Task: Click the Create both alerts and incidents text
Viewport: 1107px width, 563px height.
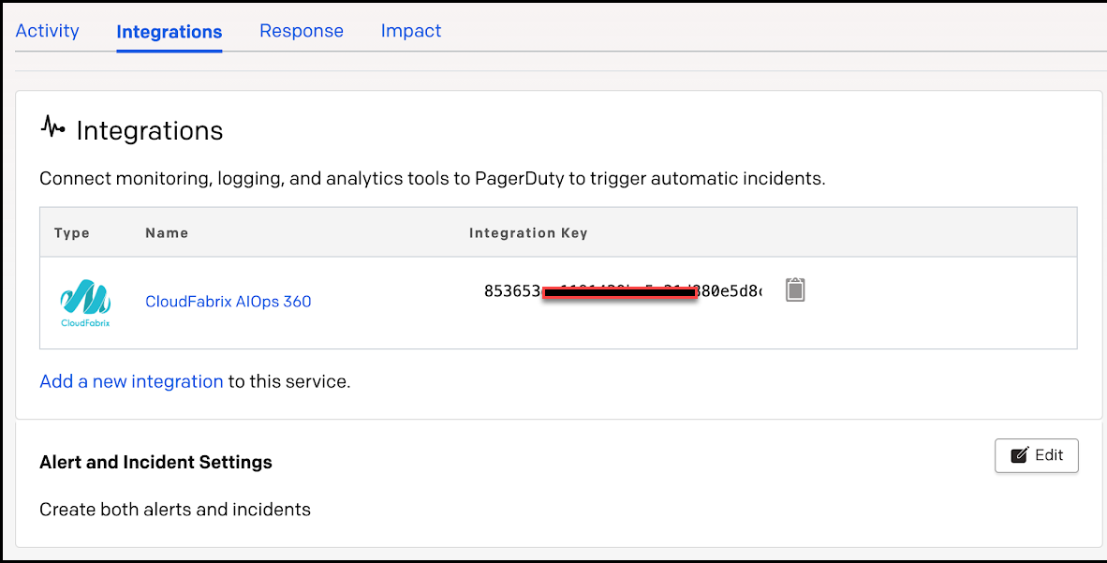Action: (x=175, y=510)
